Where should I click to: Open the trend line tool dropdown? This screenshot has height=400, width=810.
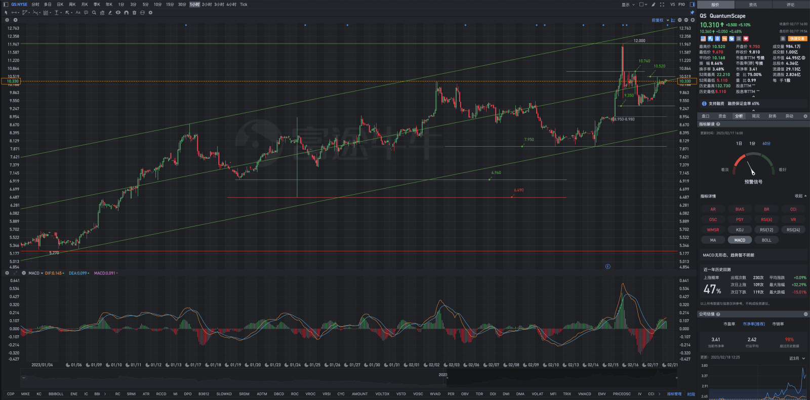click(16, 13)
